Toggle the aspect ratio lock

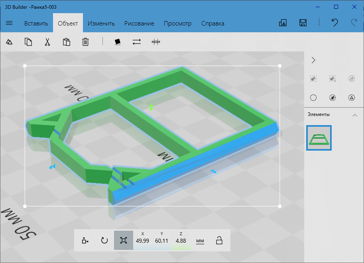[219, 240]
